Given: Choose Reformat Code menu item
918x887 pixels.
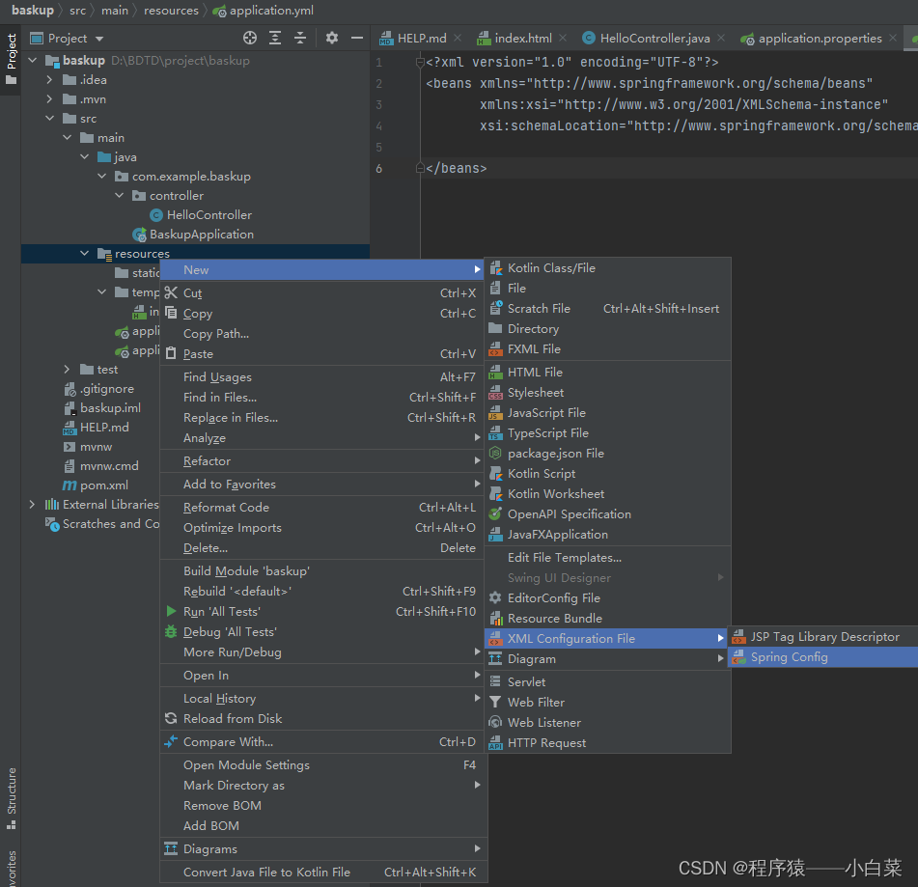Looking at the screenshot, I should tap(323, 508).
